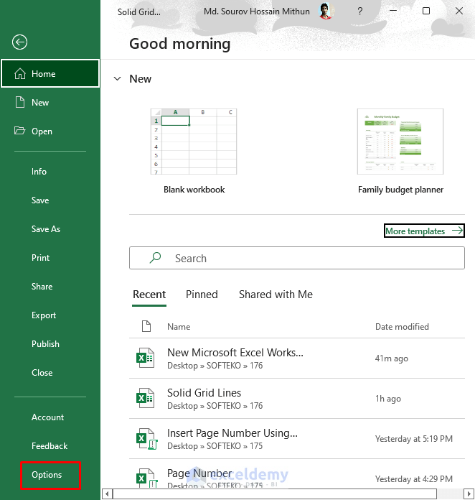
Task: Open Feedback from the sidebar
Action: point(50,446)
